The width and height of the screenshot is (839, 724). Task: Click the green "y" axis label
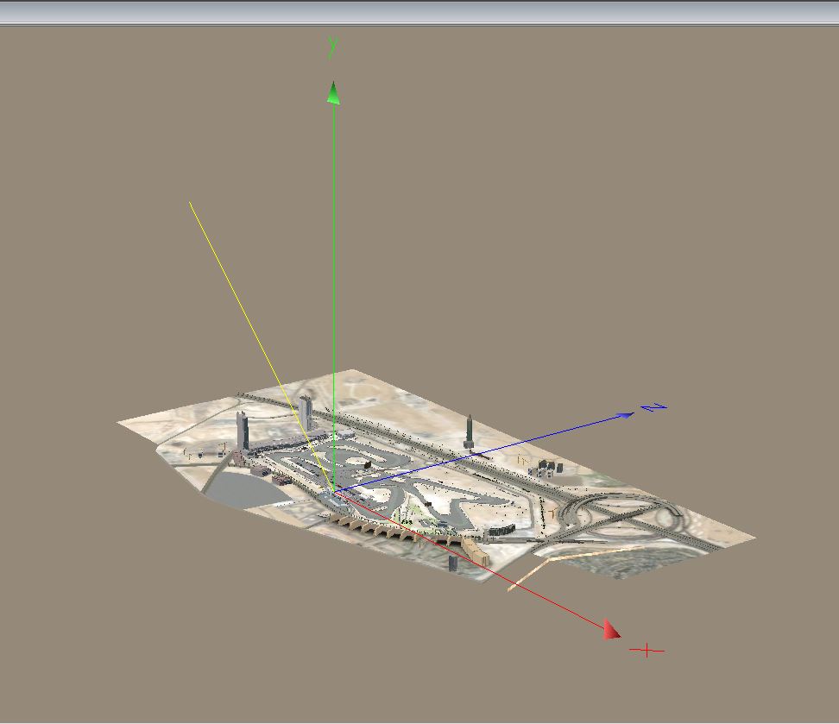tap(333, 47)
